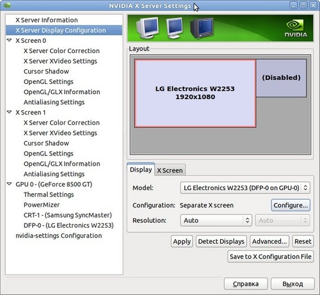The image size is (320, 295).
Task: Click the NVIDIA icon in title bar
Action: pyautogui.click(x=7, y=5)
